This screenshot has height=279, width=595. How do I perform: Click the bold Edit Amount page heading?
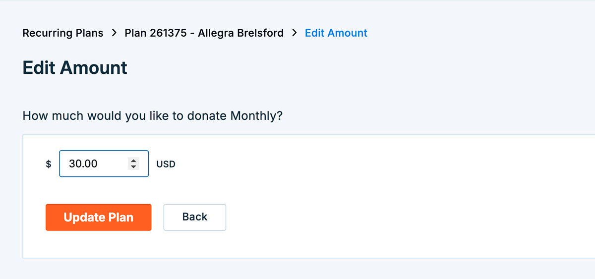point(75,67)
